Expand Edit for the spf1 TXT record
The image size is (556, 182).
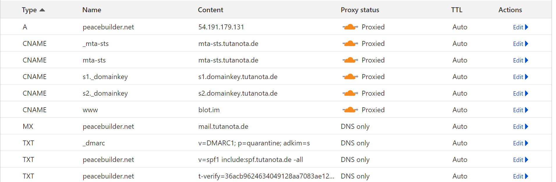click(x=520, y=160)
